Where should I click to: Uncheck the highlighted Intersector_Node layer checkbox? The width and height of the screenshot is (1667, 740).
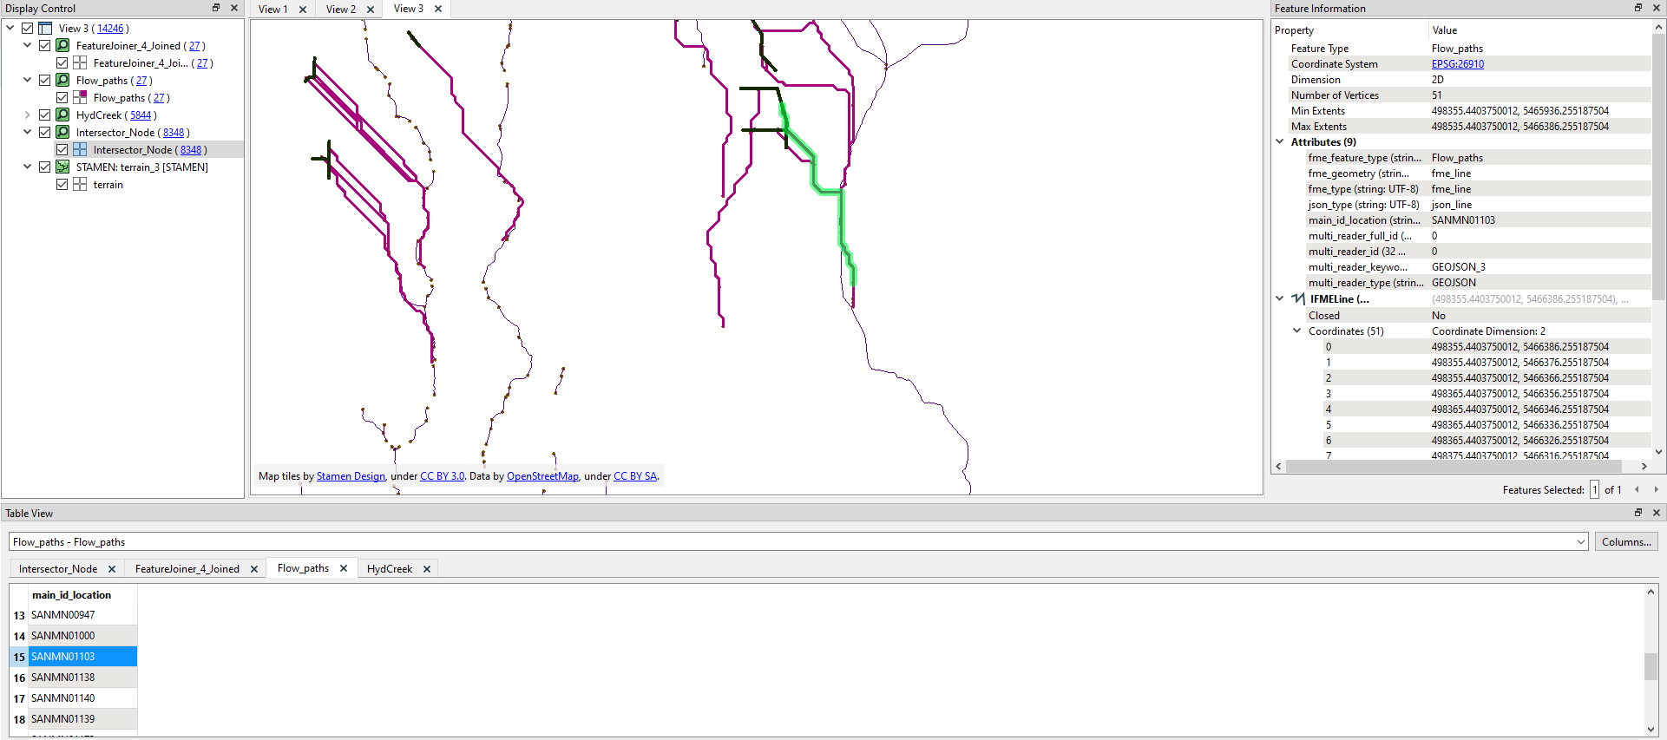point(62,150)
